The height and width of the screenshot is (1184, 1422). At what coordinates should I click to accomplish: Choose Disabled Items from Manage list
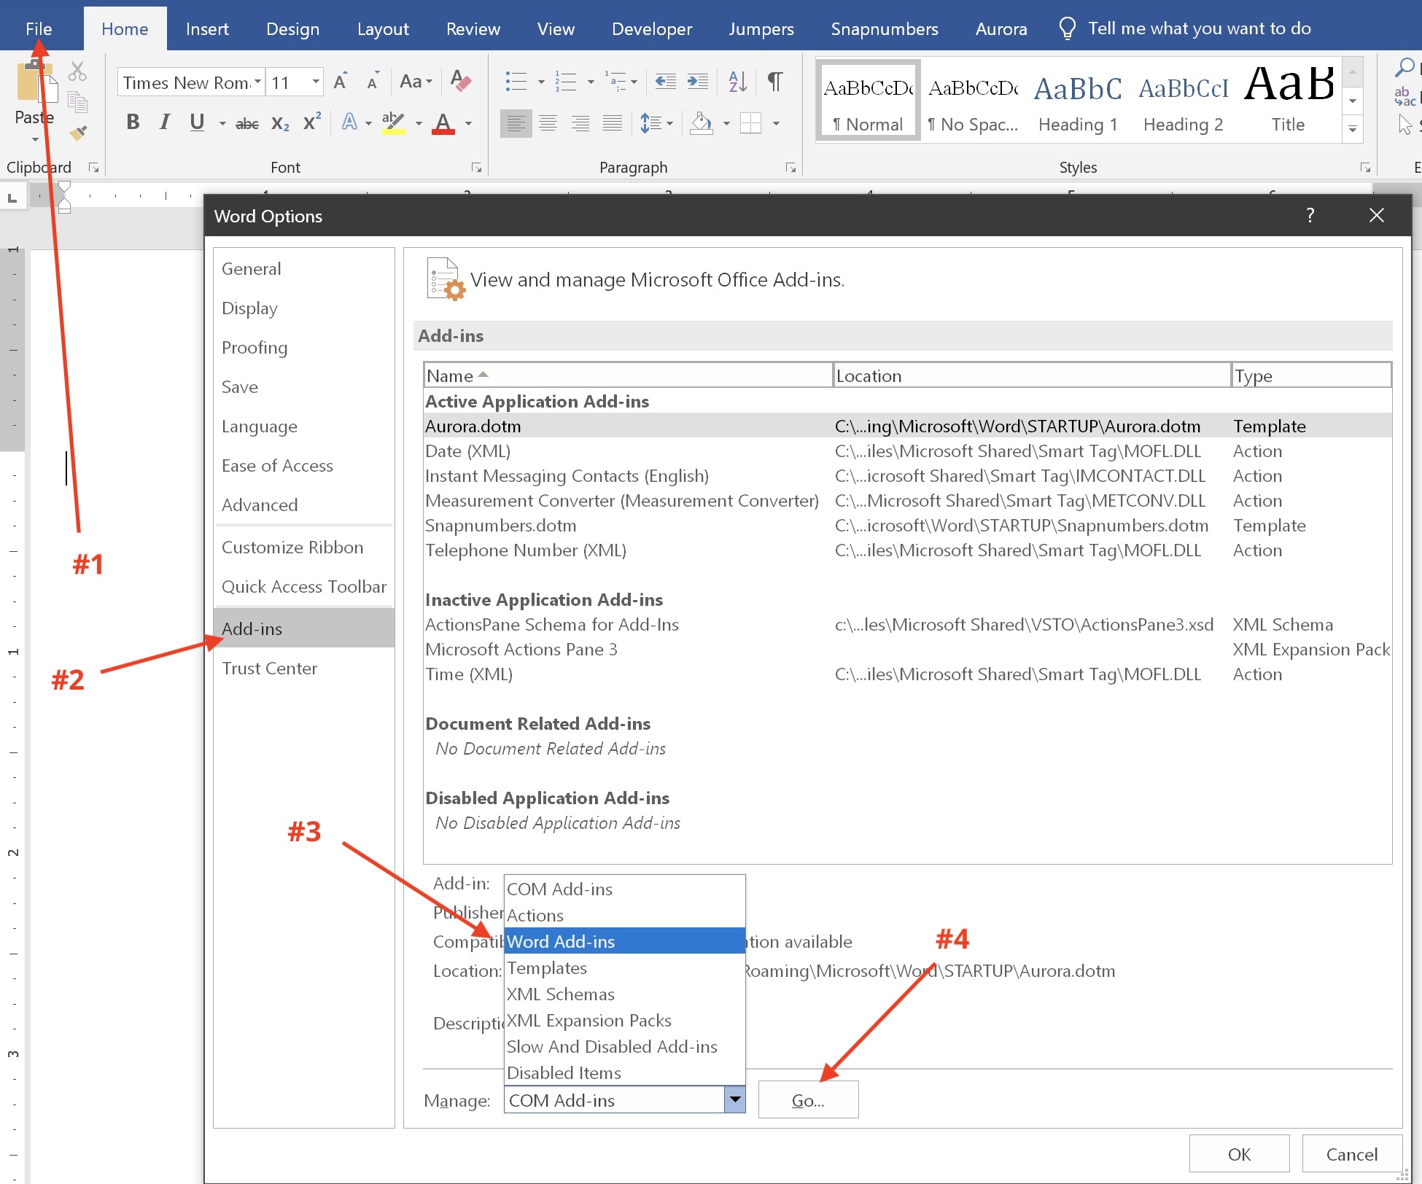point(625,1072)
